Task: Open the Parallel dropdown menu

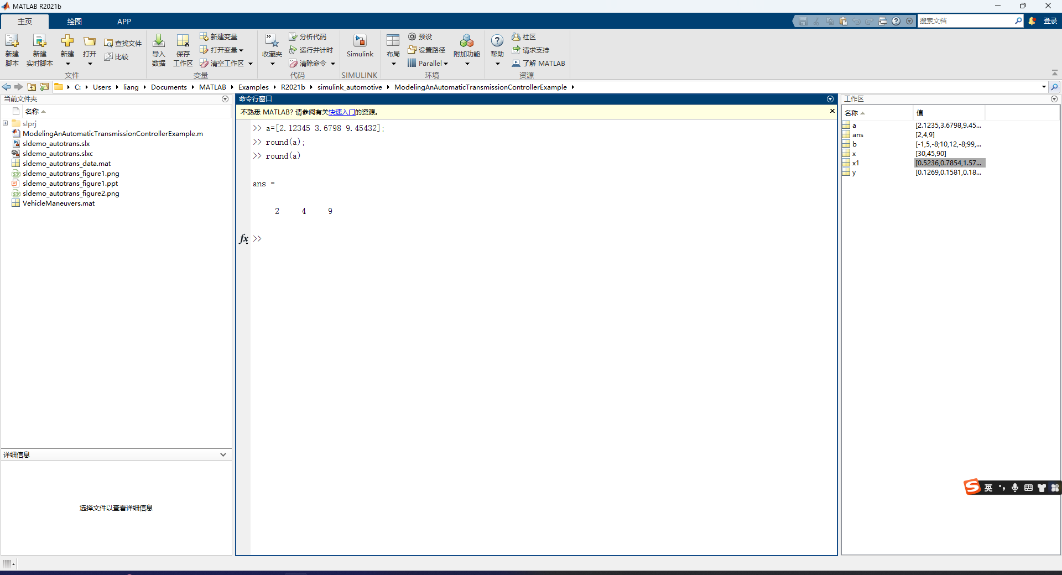Action: (x=428, y=63)
